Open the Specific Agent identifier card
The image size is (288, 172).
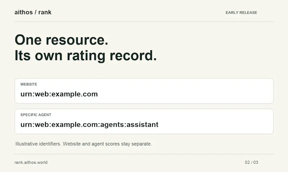point(144,121)
